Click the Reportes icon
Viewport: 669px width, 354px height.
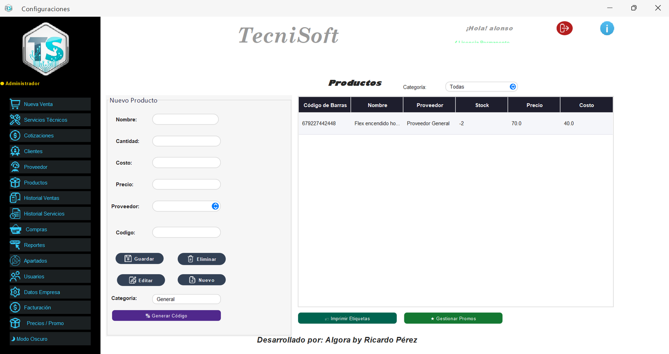click(15, 245)
